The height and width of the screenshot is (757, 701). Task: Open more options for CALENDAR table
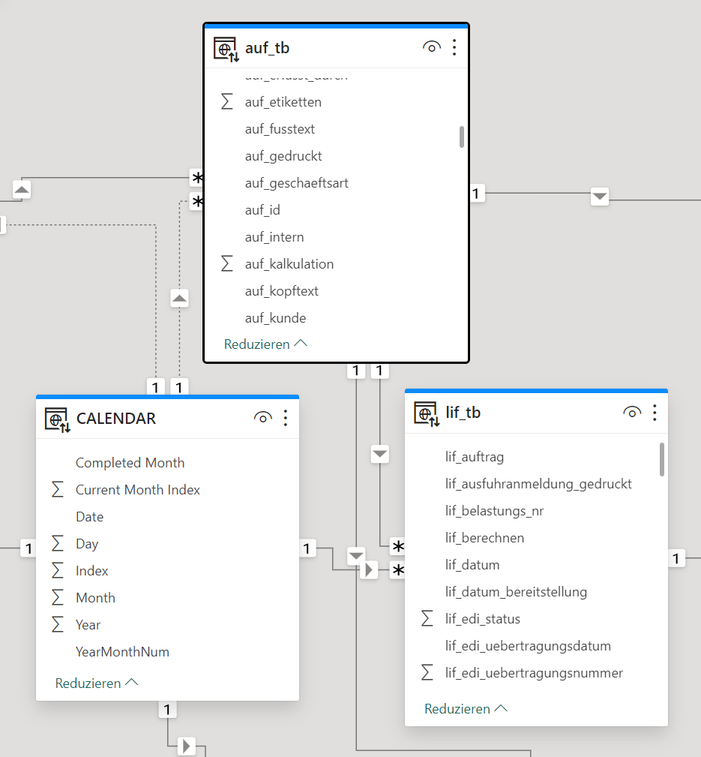point(286,418)
